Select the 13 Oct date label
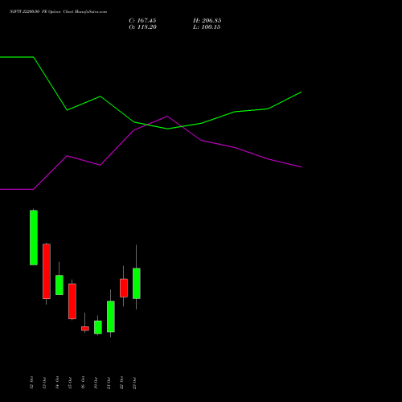The image size is (402, 402). pos(44,383)
